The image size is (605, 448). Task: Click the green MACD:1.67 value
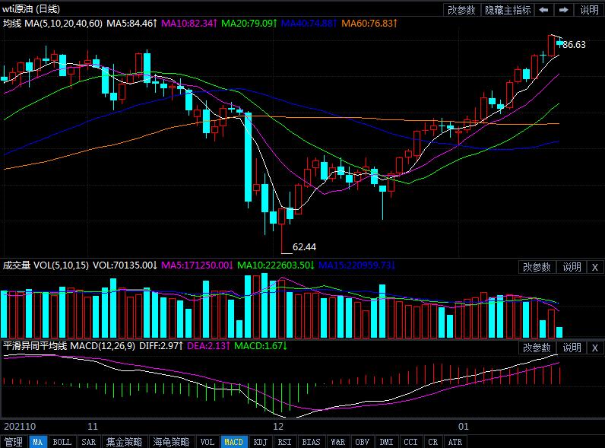(261, 345)
